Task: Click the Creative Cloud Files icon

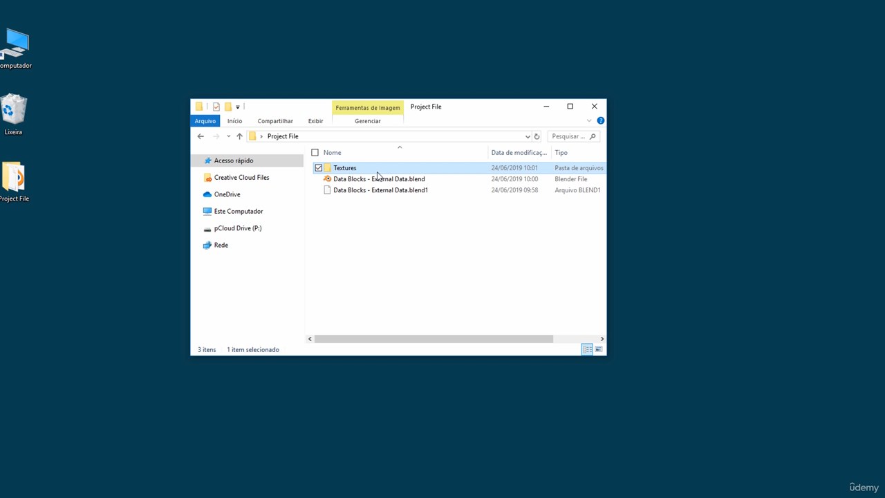Action: point(207,178)
